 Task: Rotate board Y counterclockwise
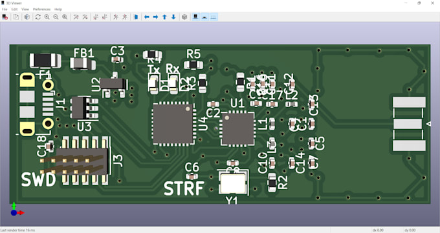(x=105, y=17)
